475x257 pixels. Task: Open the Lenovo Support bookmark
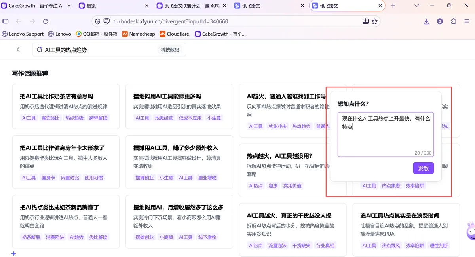coord(23,34)
